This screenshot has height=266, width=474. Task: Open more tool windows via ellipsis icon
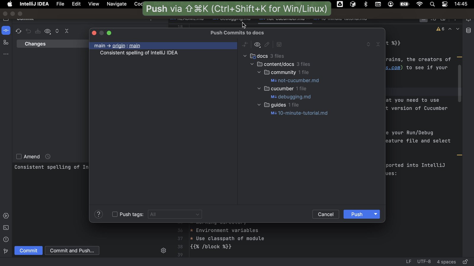click(6, 54)
